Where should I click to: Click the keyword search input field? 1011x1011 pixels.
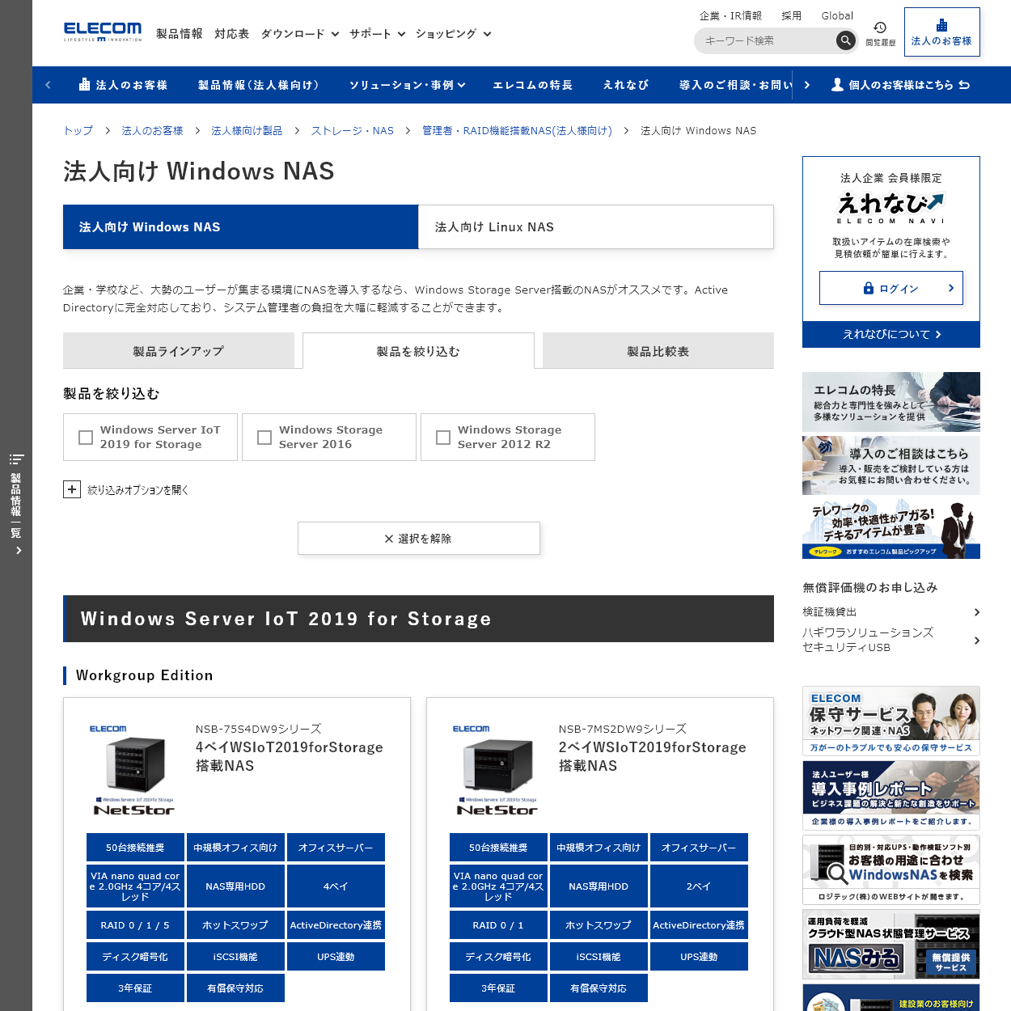[765, 40]
